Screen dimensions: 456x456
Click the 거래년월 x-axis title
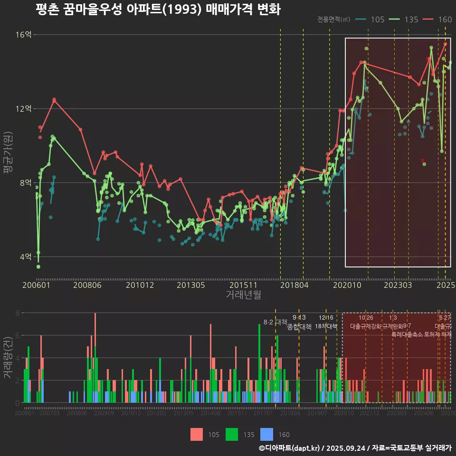243,295
